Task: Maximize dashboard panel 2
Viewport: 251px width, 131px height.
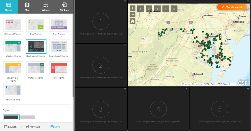Action: tap(125, 45)
